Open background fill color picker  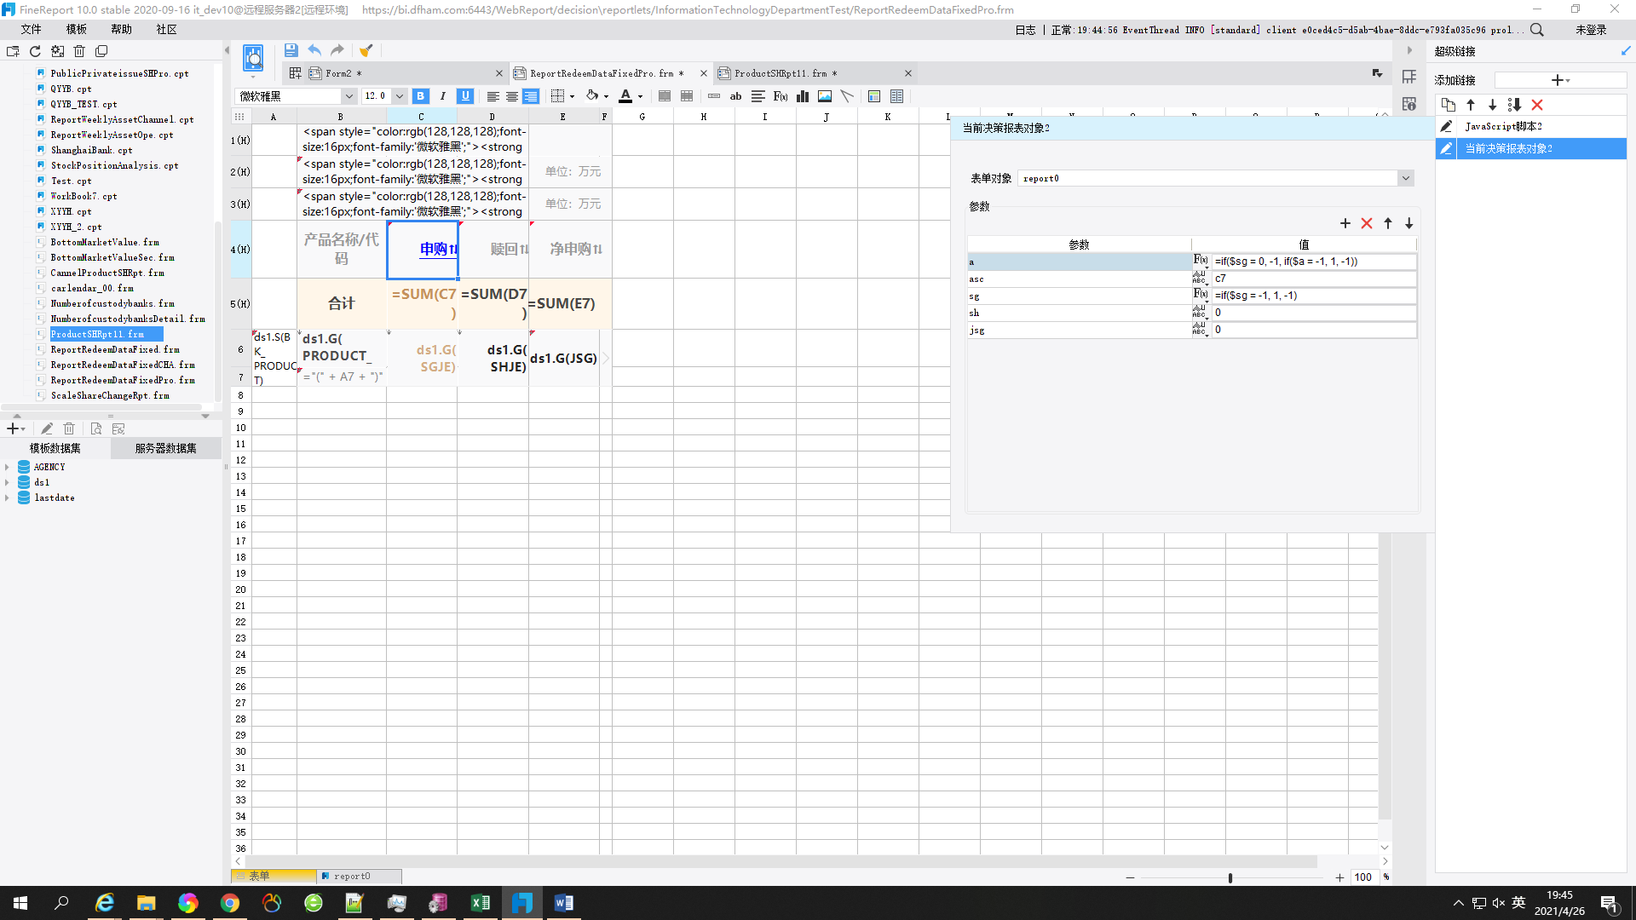click(x=592, y=96)
